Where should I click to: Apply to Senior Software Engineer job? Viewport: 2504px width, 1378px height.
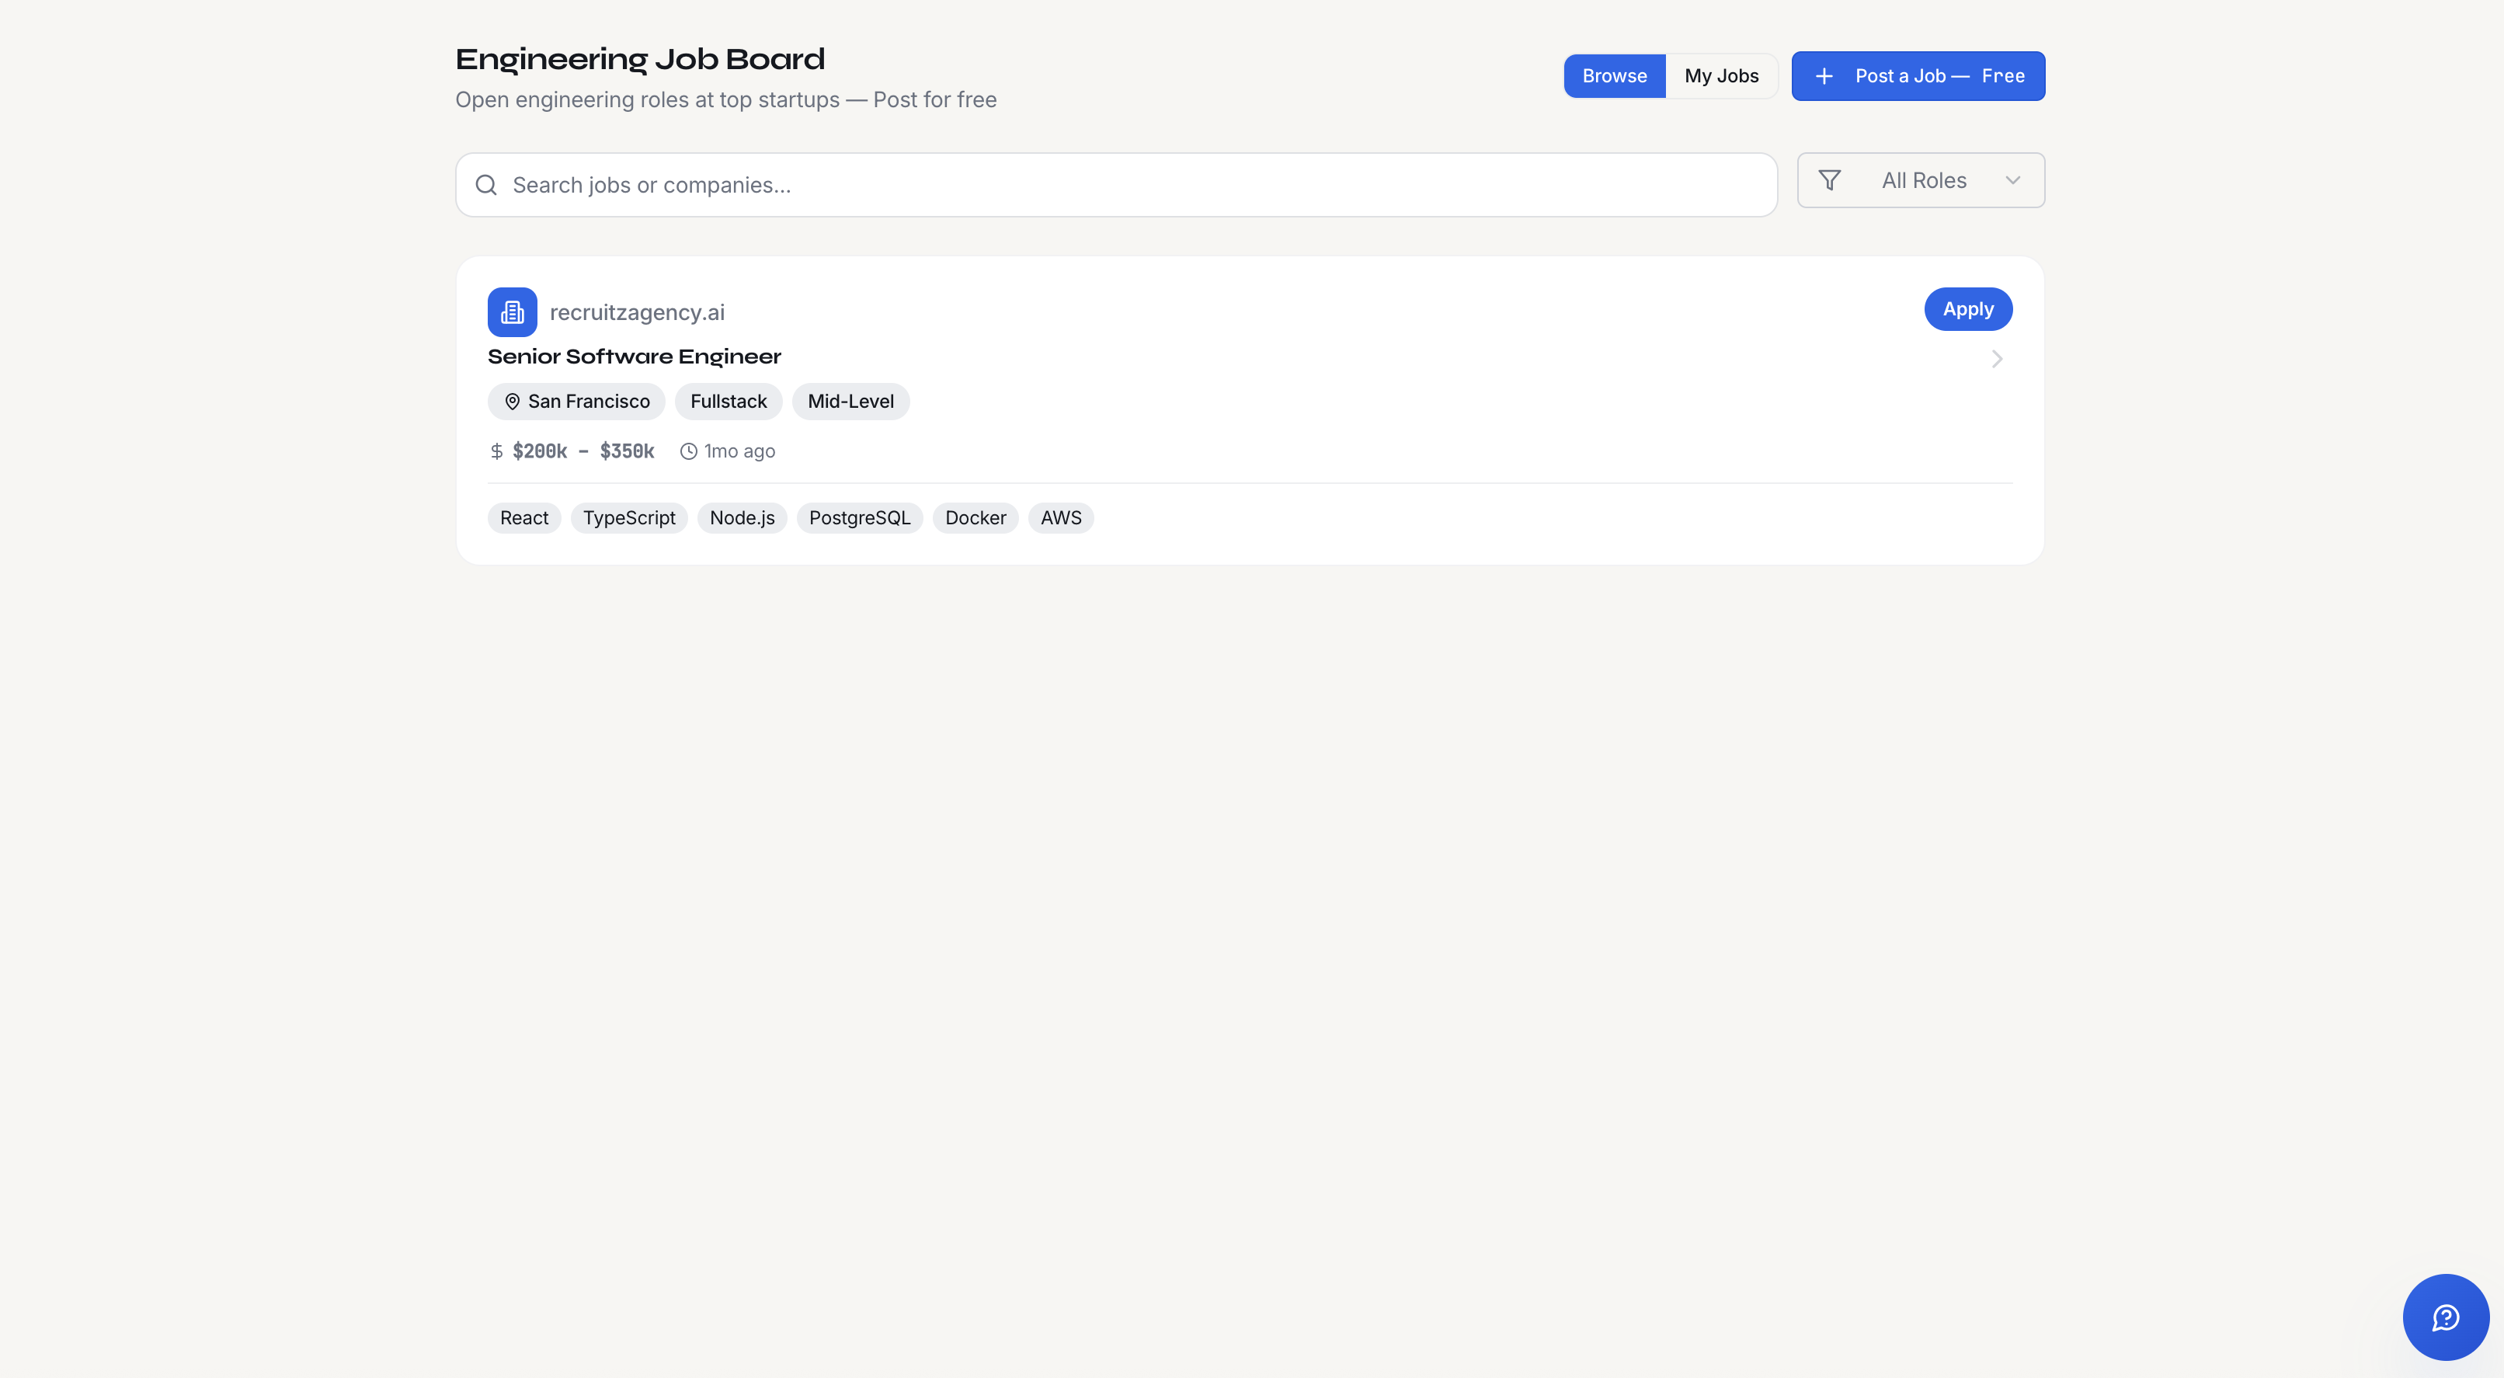click(1967, 309)
